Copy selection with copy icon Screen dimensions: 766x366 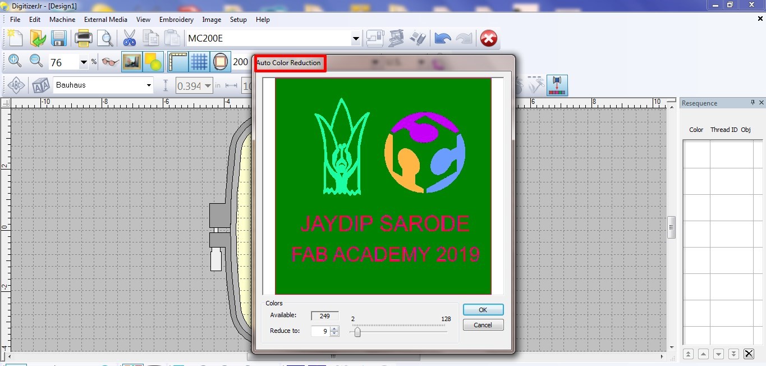click(x=150, y=38)
